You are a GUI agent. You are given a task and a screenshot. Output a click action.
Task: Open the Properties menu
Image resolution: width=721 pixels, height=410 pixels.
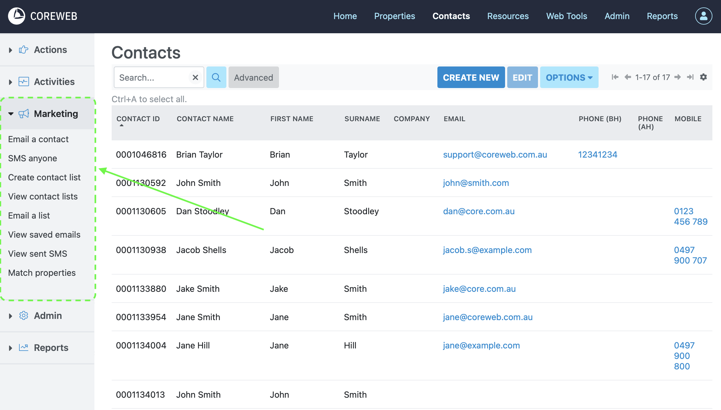[x=394, y=16]
